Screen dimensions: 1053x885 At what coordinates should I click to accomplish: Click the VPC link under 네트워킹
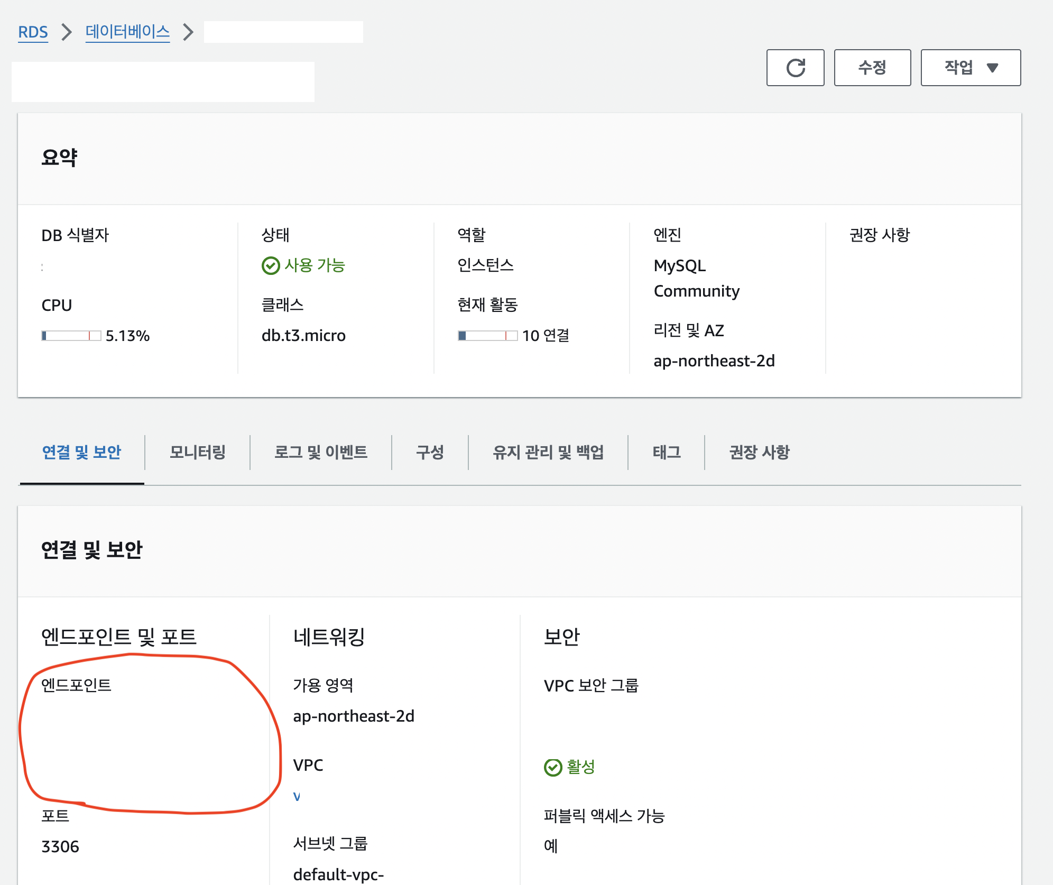coord(297,797)
